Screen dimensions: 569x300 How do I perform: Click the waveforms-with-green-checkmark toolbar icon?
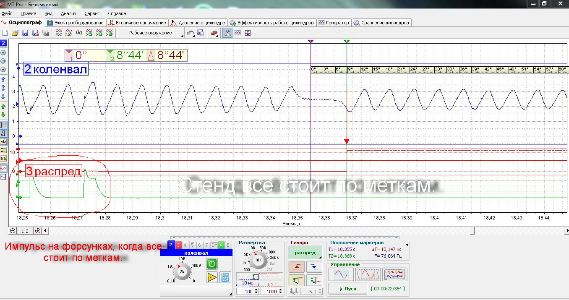click(x=89, y=33)
